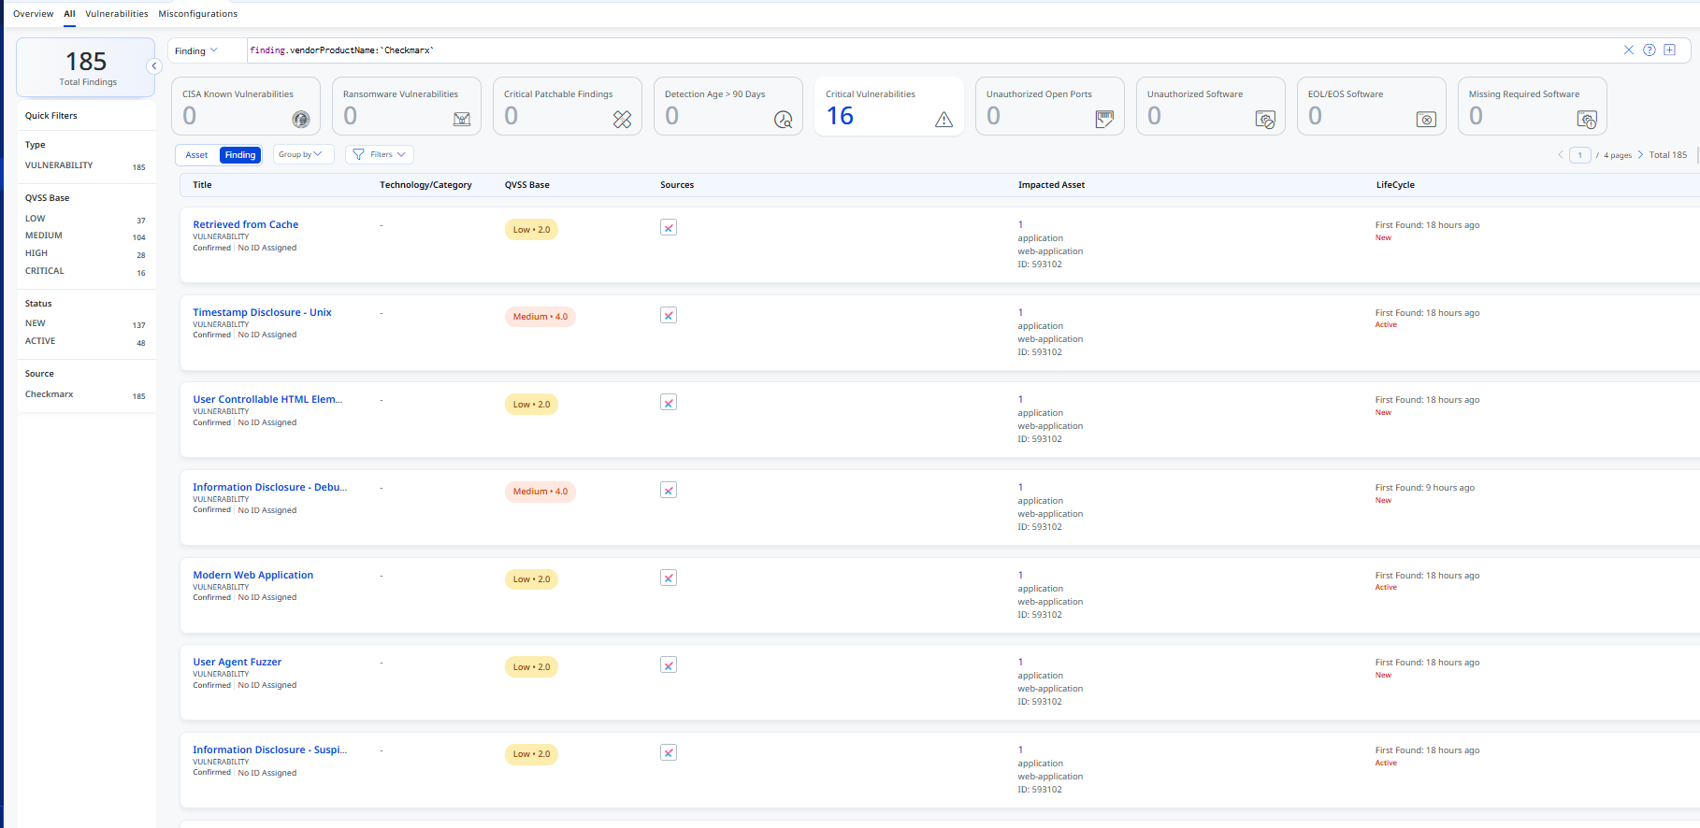Clear the search query with X icon
The height and width of the screenshot is (828, 1700).
point(1629,50)
